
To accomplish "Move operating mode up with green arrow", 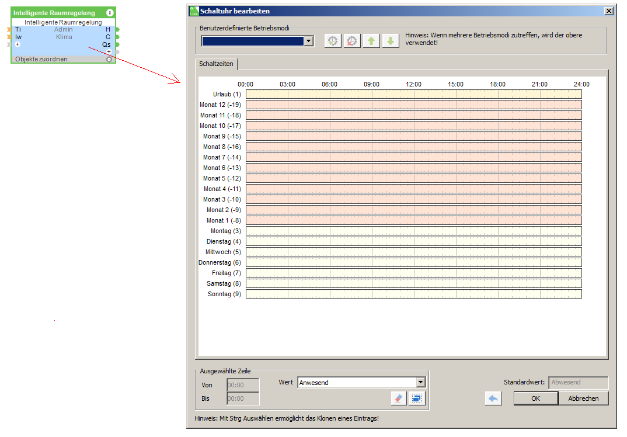I will pyautogui.click(x=371, y=41).
